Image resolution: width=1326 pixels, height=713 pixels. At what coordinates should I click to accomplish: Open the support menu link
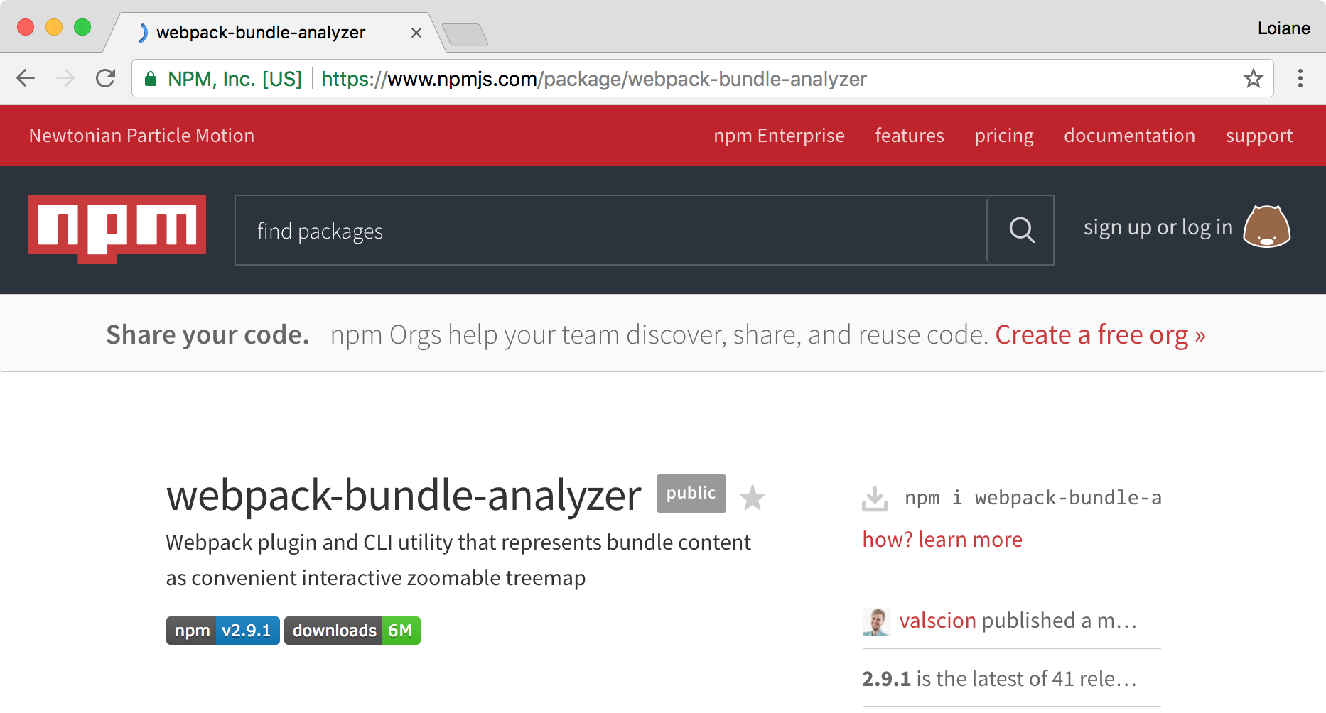[x=1259, y=136]
